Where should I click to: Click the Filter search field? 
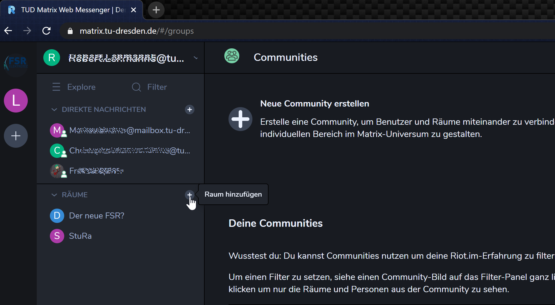tap(157, 87)
